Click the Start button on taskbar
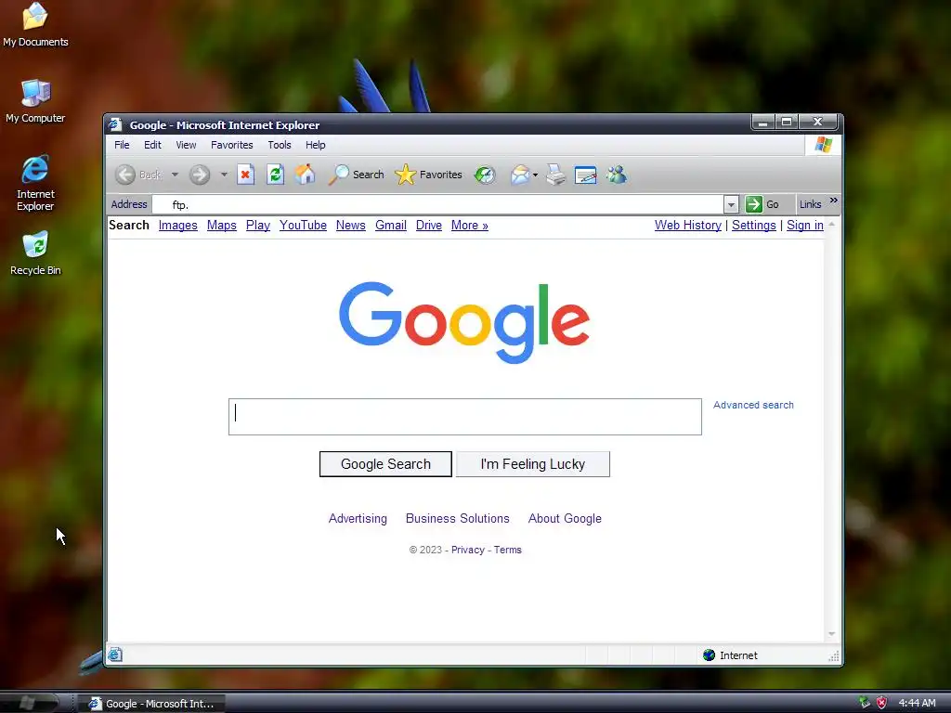The width and height of the screenshot is (951, 713). pyautogui.click(x=29, y=703)
